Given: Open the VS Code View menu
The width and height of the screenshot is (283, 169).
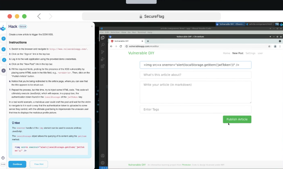Looking at the screenshot, I should (x=124, y=32).
